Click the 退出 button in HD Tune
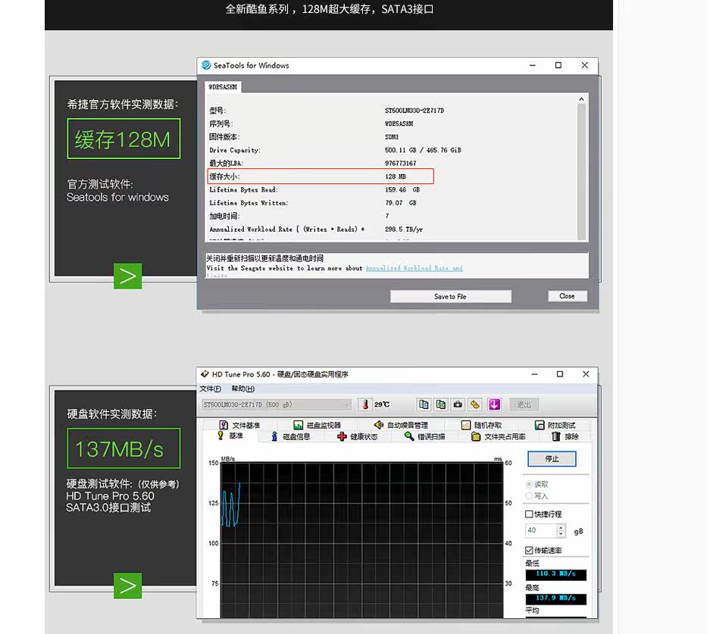The width and height of the screenshot is (707, 634). pos(524,404)
